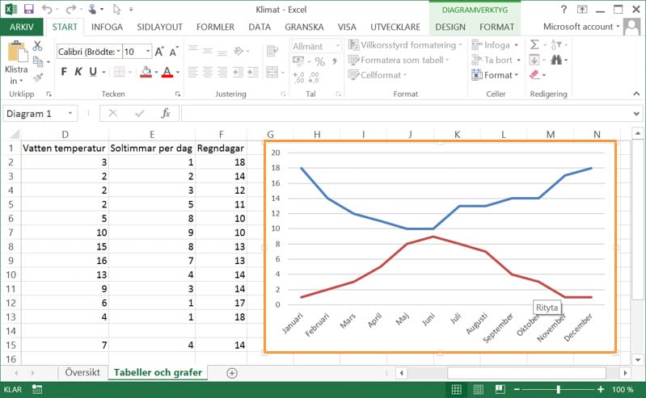Toggle wrap text in Justering group
This screenshot has height=398, width=646.
(272, 51)
